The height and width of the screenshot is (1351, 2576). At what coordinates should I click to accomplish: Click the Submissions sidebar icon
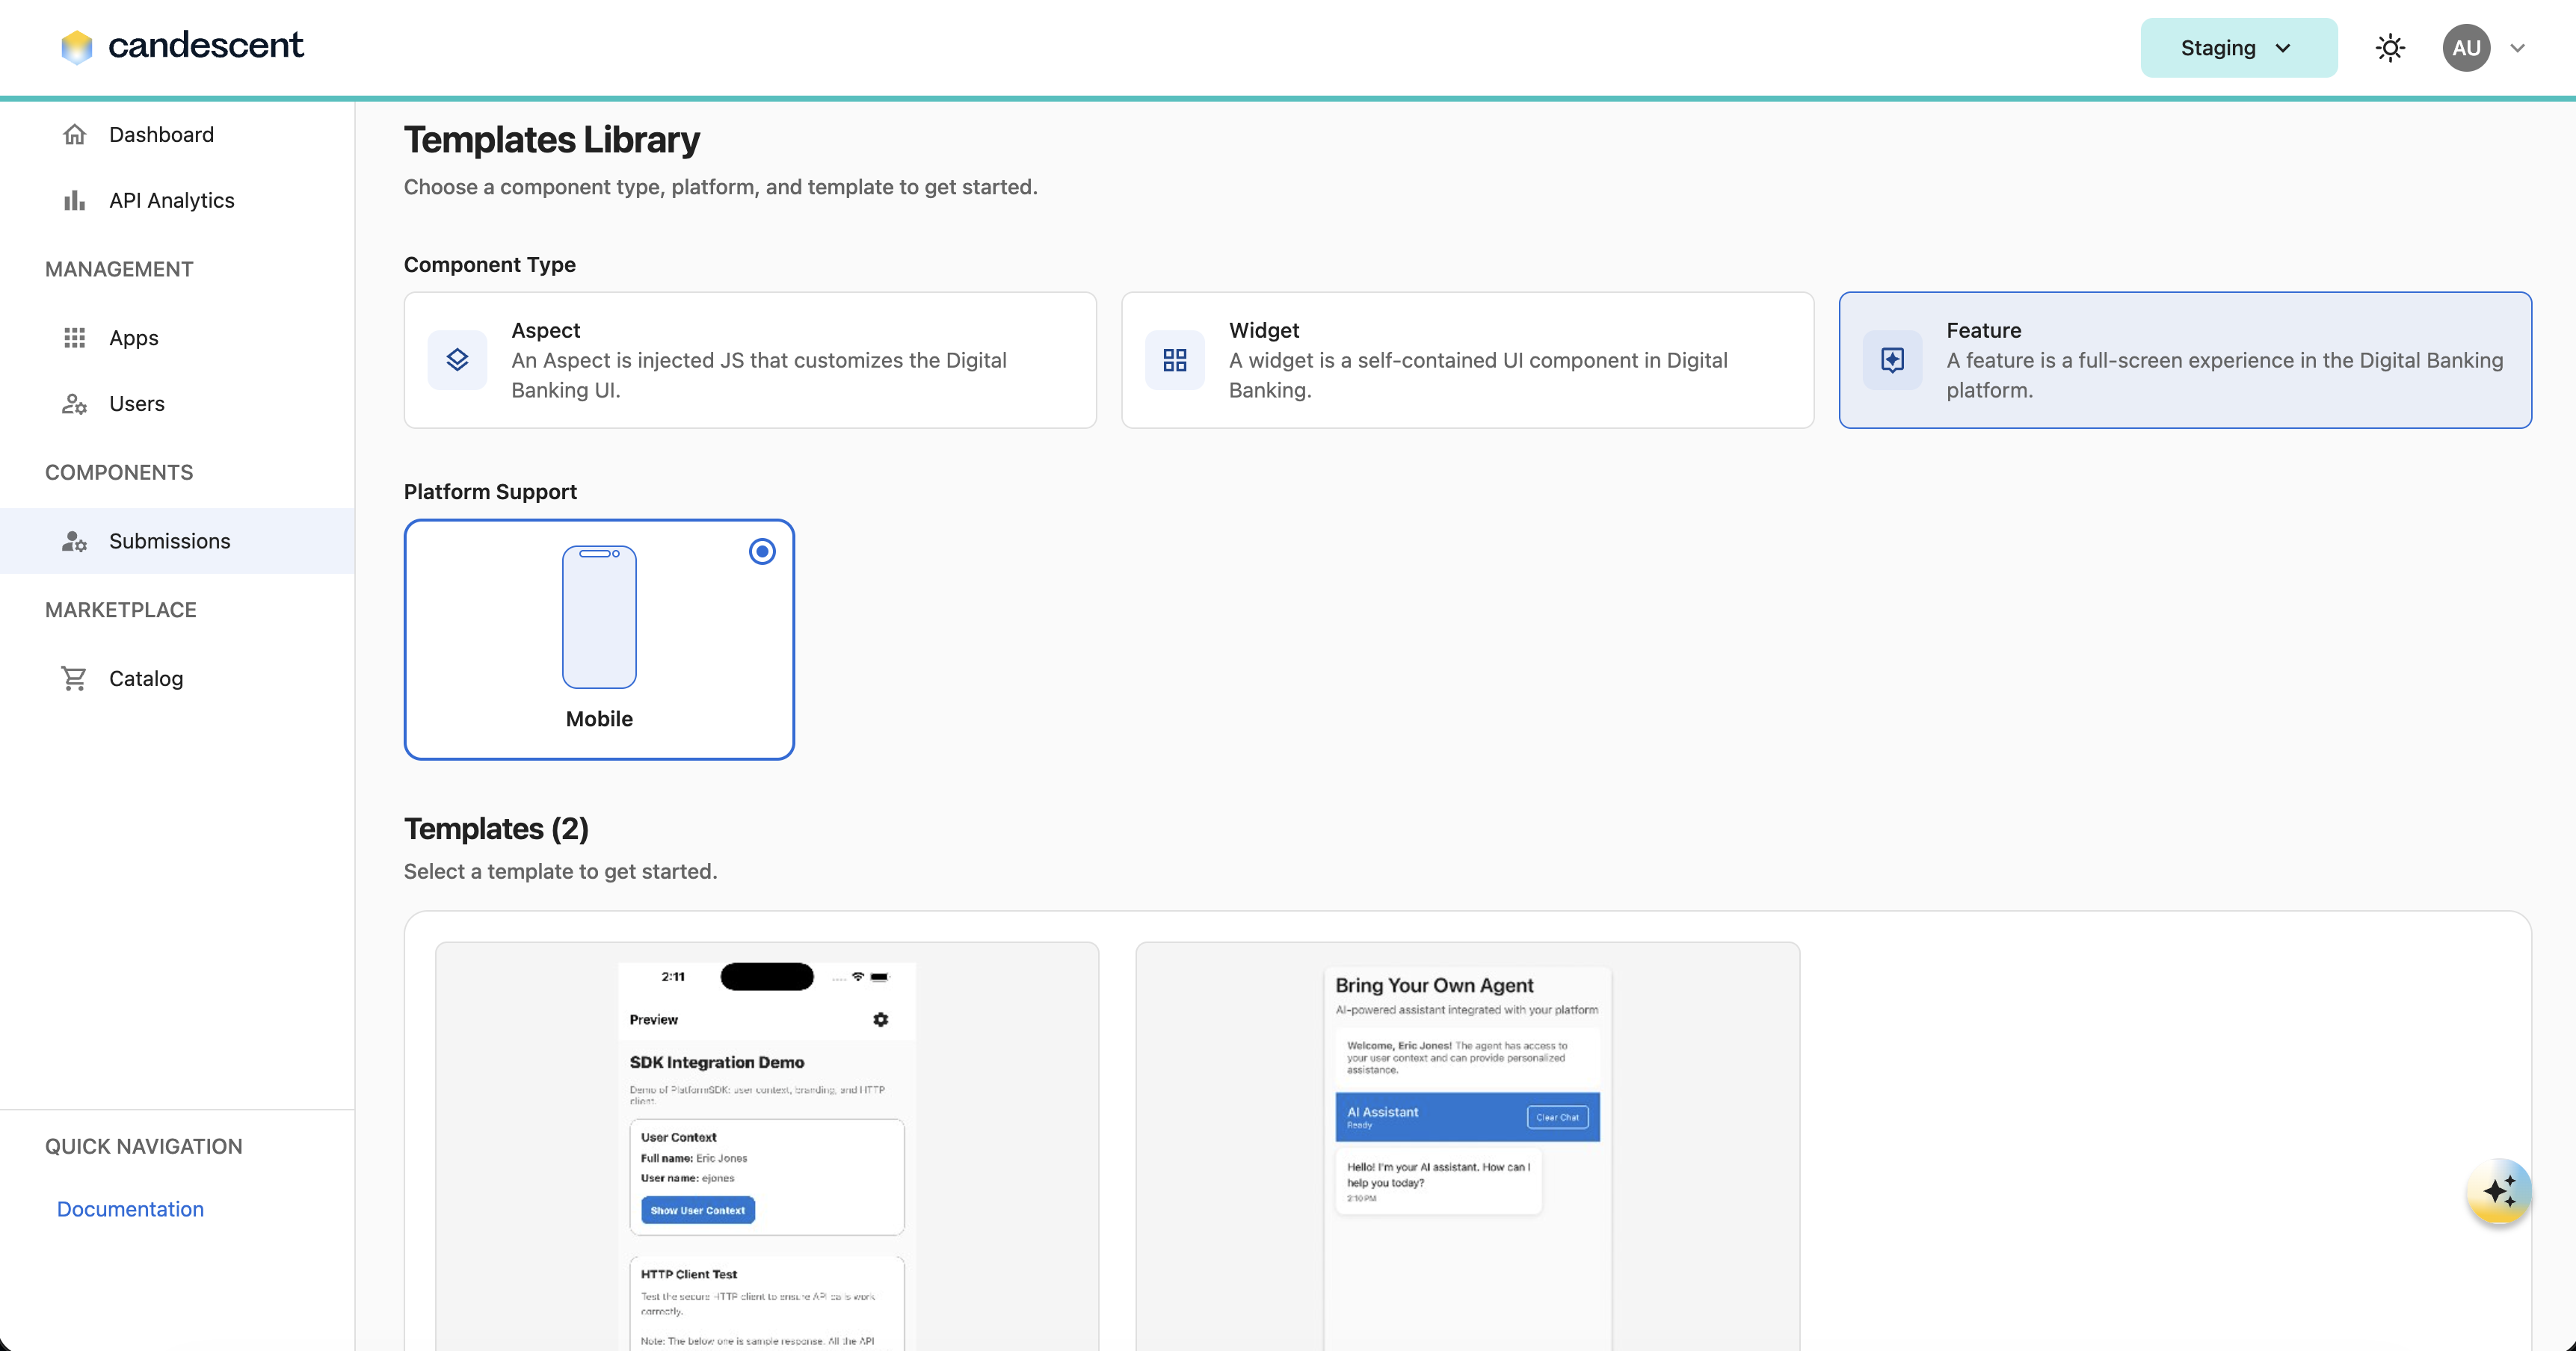pyautogui.click(x=74, y=542)
